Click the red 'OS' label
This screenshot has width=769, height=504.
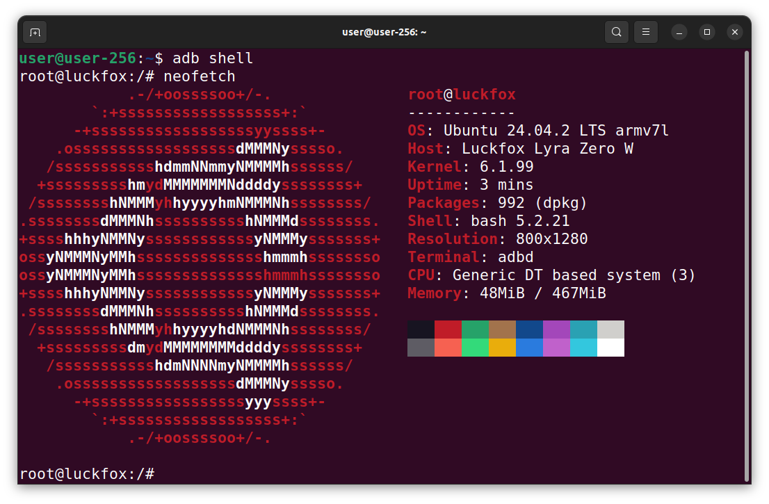click(x=416, y=131)
